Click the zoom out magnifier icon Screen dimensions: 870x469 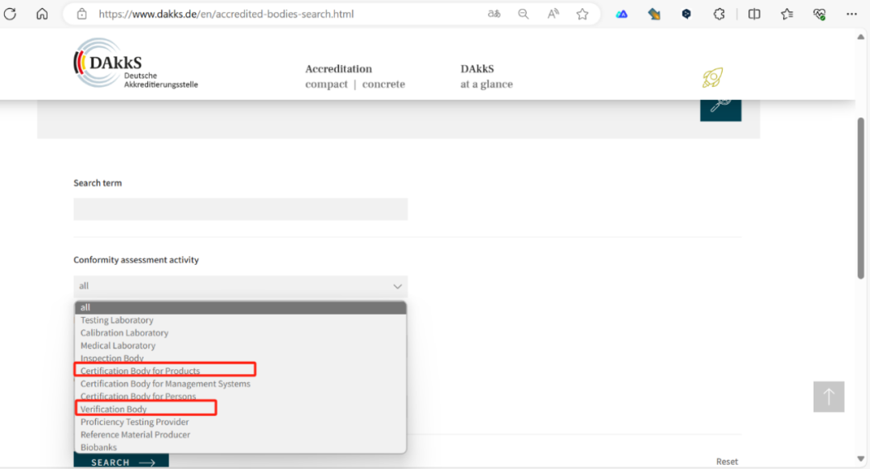tap(524, 14)
